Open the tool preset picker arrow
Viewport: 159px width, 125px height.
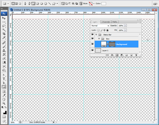8,4
